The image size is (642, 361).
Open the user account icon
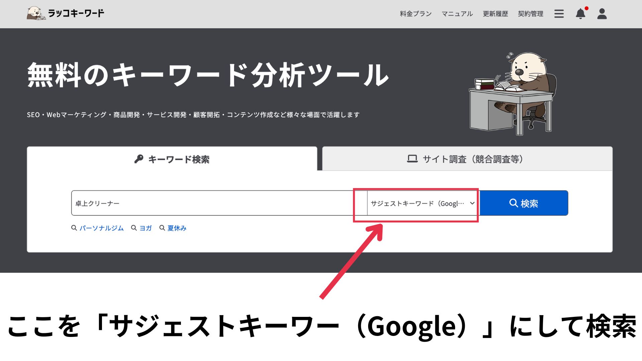pyautogui.click(x=602, y=14)
